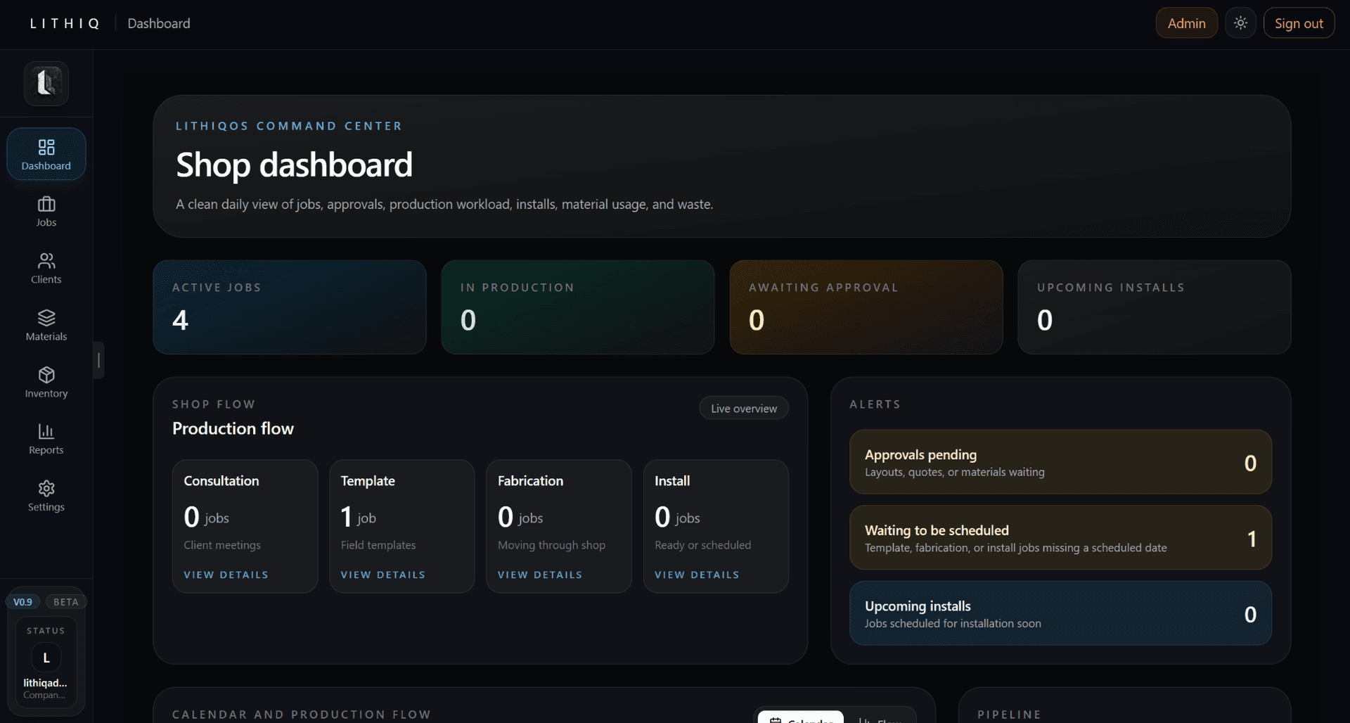Open the Approvals pending alert
The width and height of the screenshot is (1350, 723).
pyautogui.click(x=1060, y=462)
